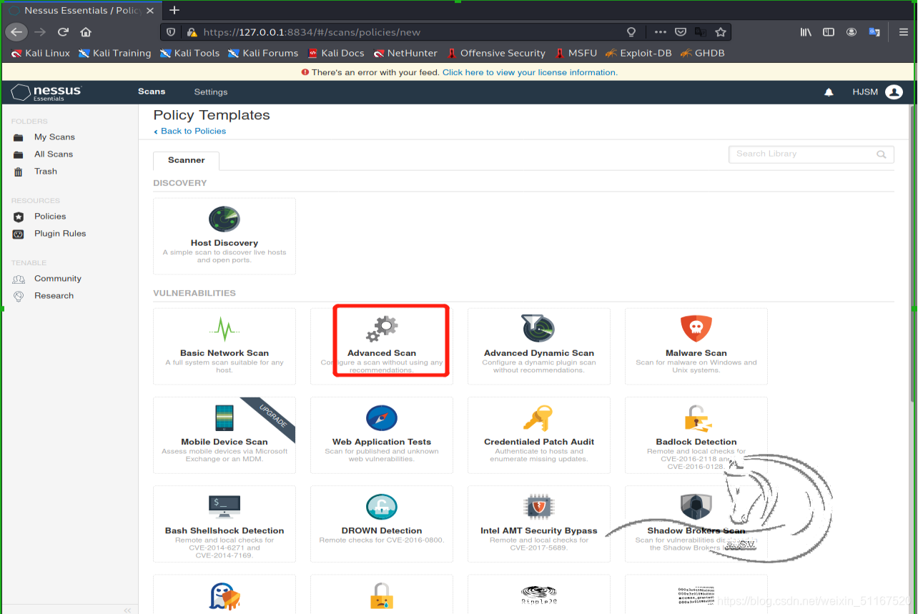This screenshot has height=614, width=918.
Task: Click here to view license information link
Action: tap(530, 72)
